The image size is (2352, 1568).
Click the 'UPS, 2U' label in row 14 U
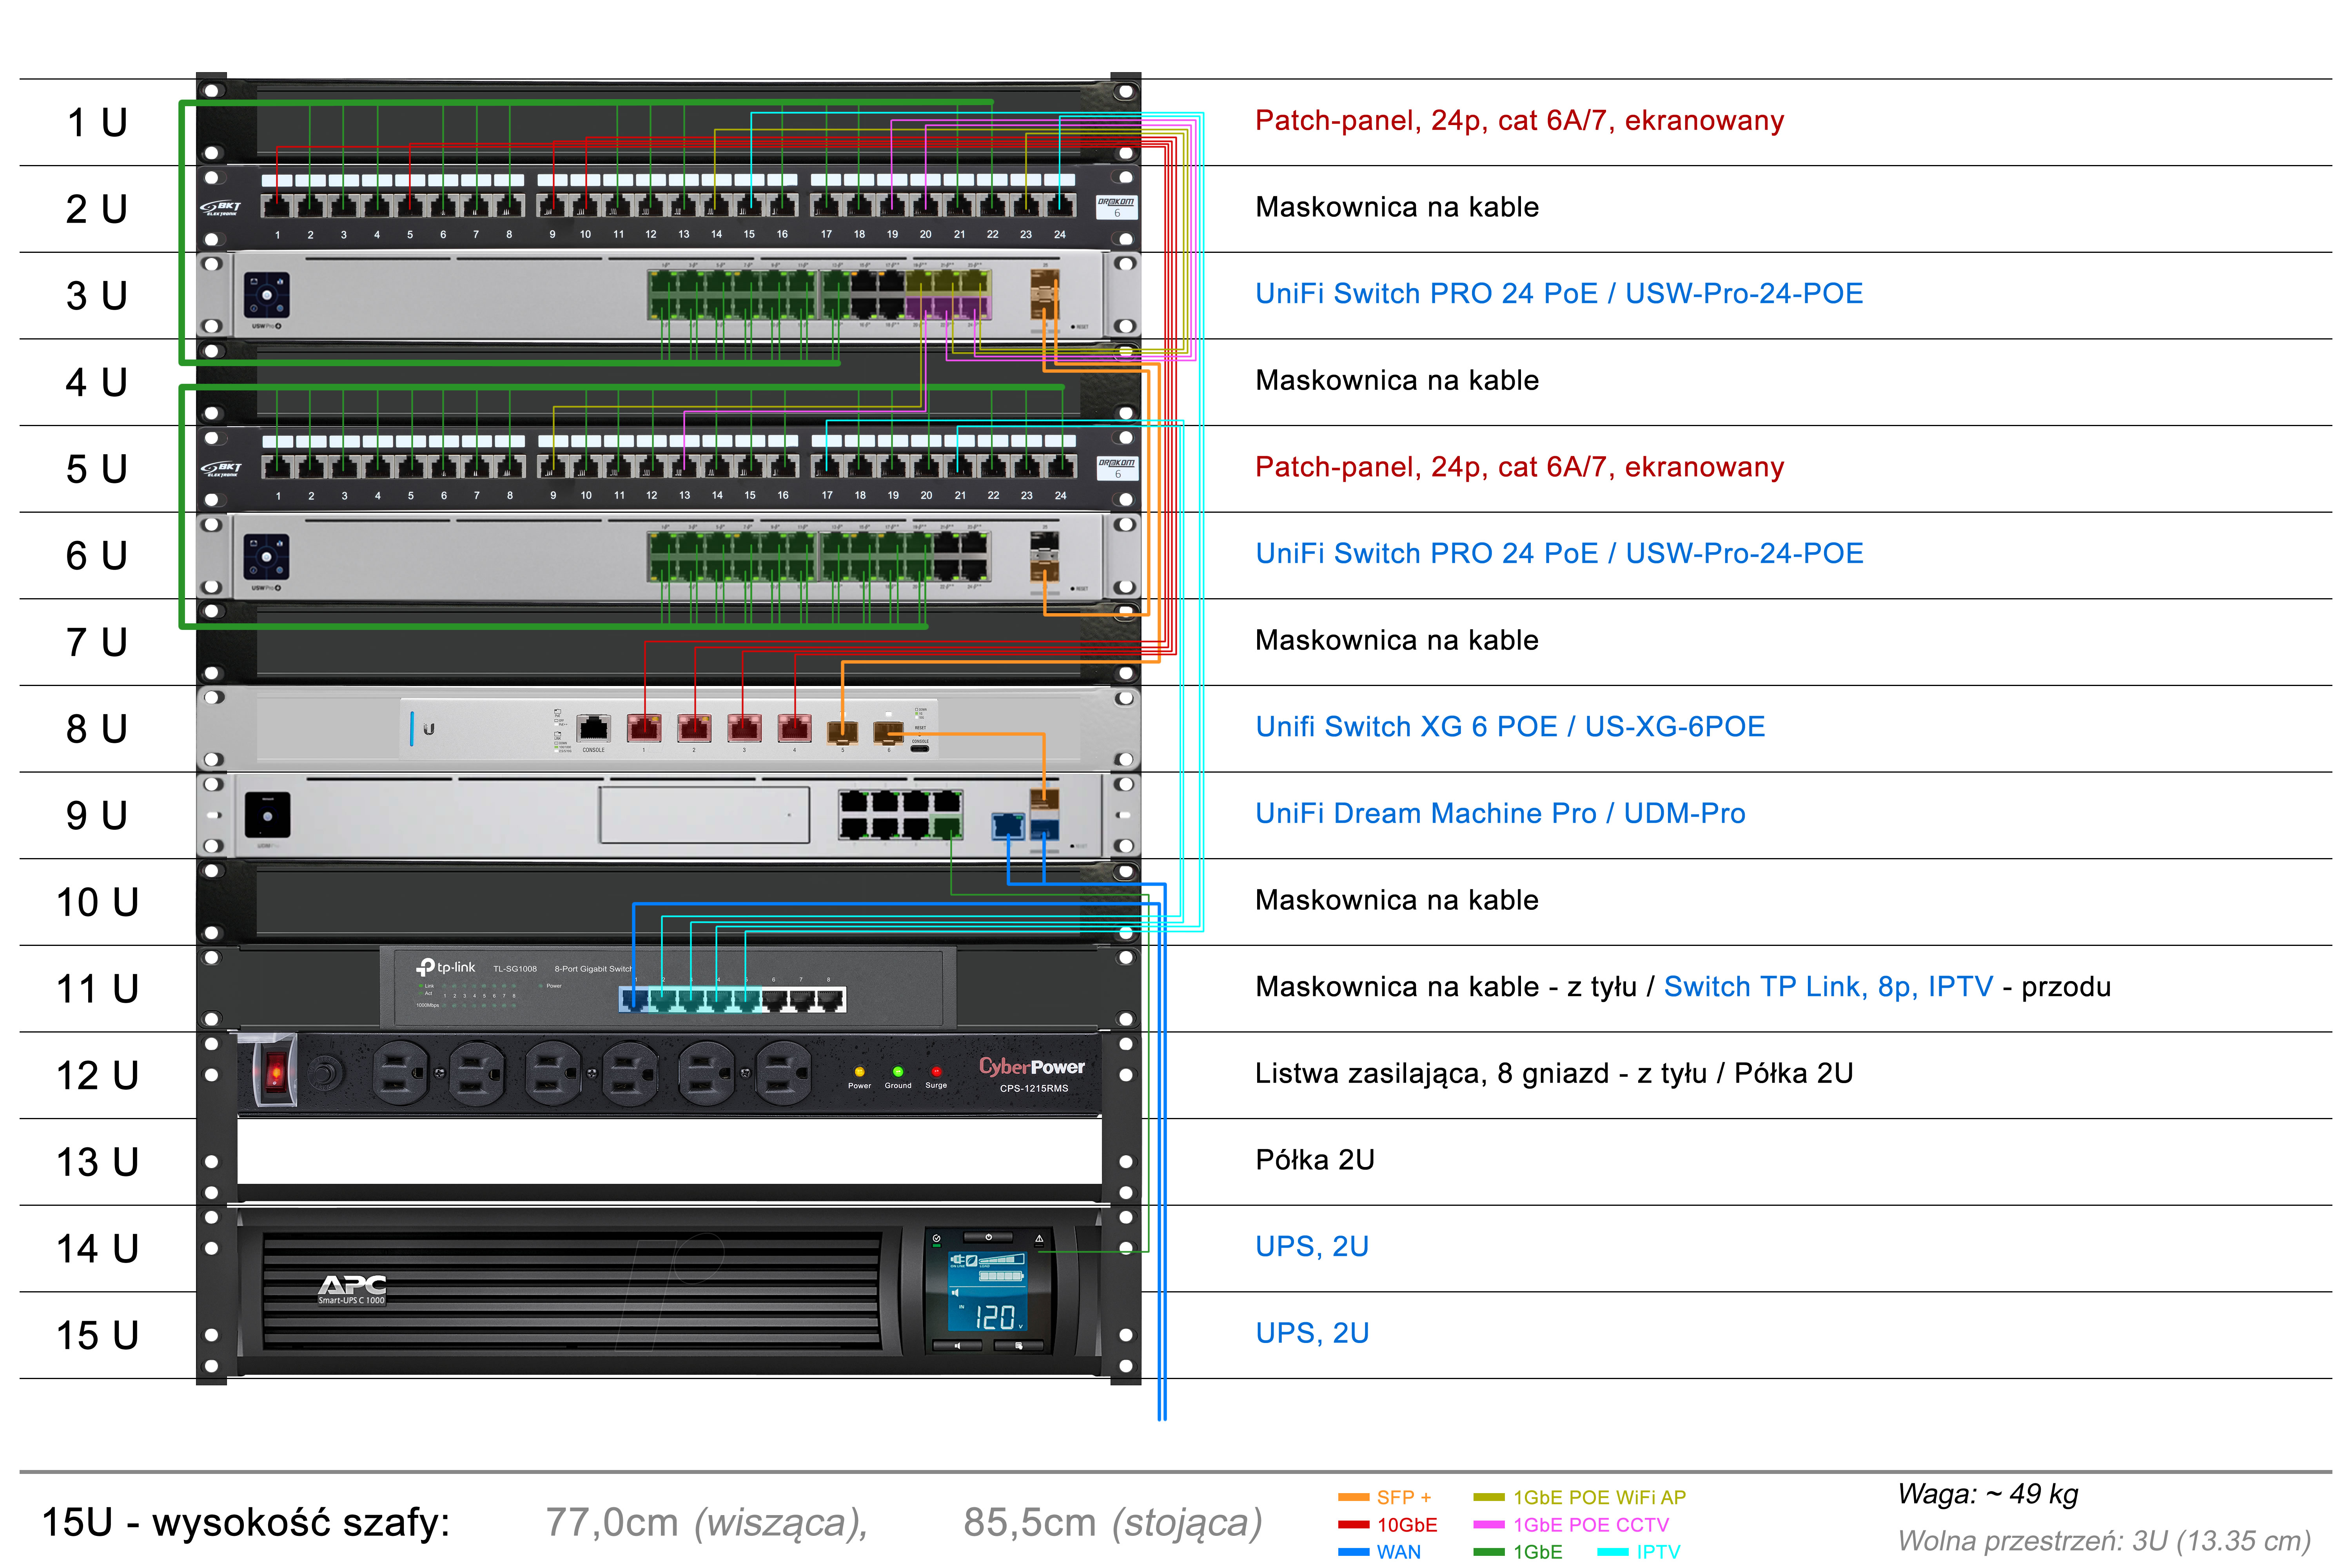tap(1312, 1247)
